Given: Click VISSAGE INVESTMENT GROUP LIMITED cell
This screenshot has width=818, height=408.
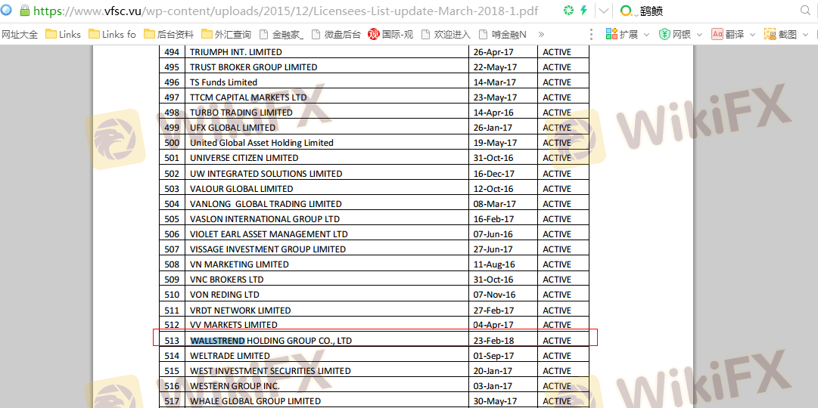Looking at the screenshot, I should [327, 249].
